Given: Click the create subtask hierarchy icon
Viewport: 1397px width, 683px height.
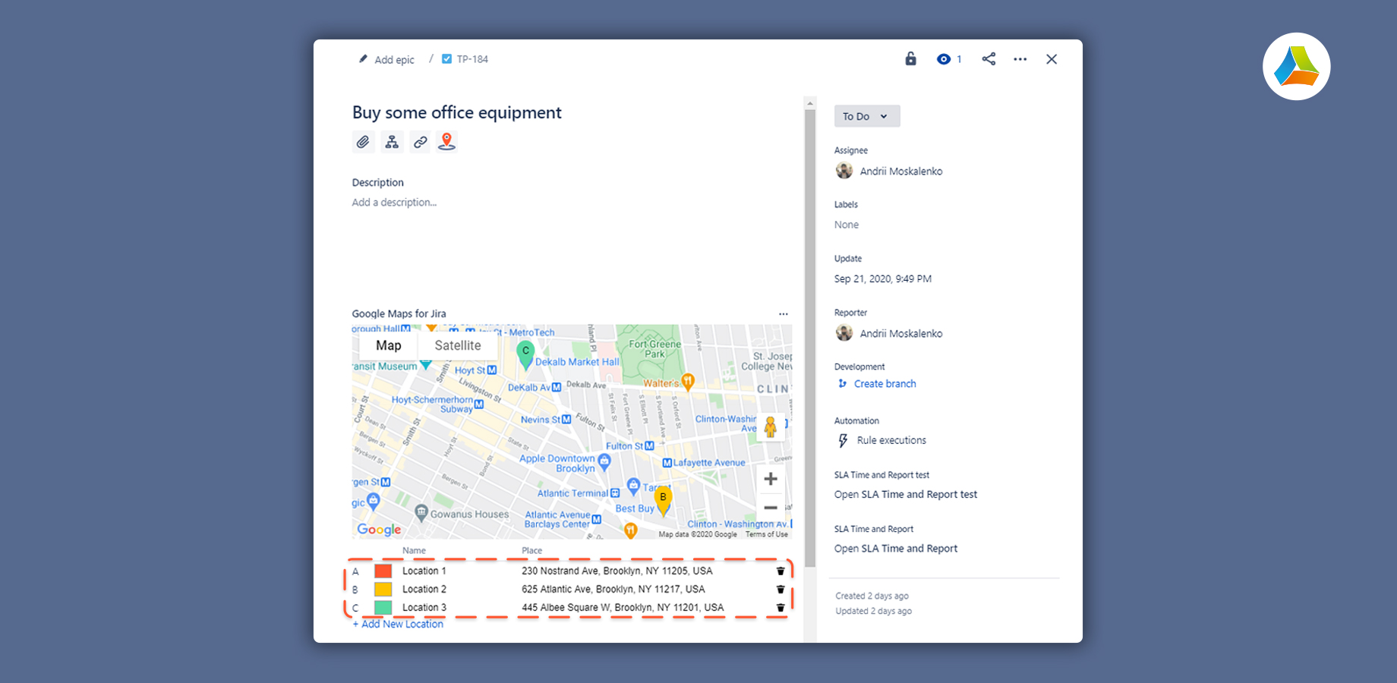Looking at the screenshot, I should click(x=392, y=142).
